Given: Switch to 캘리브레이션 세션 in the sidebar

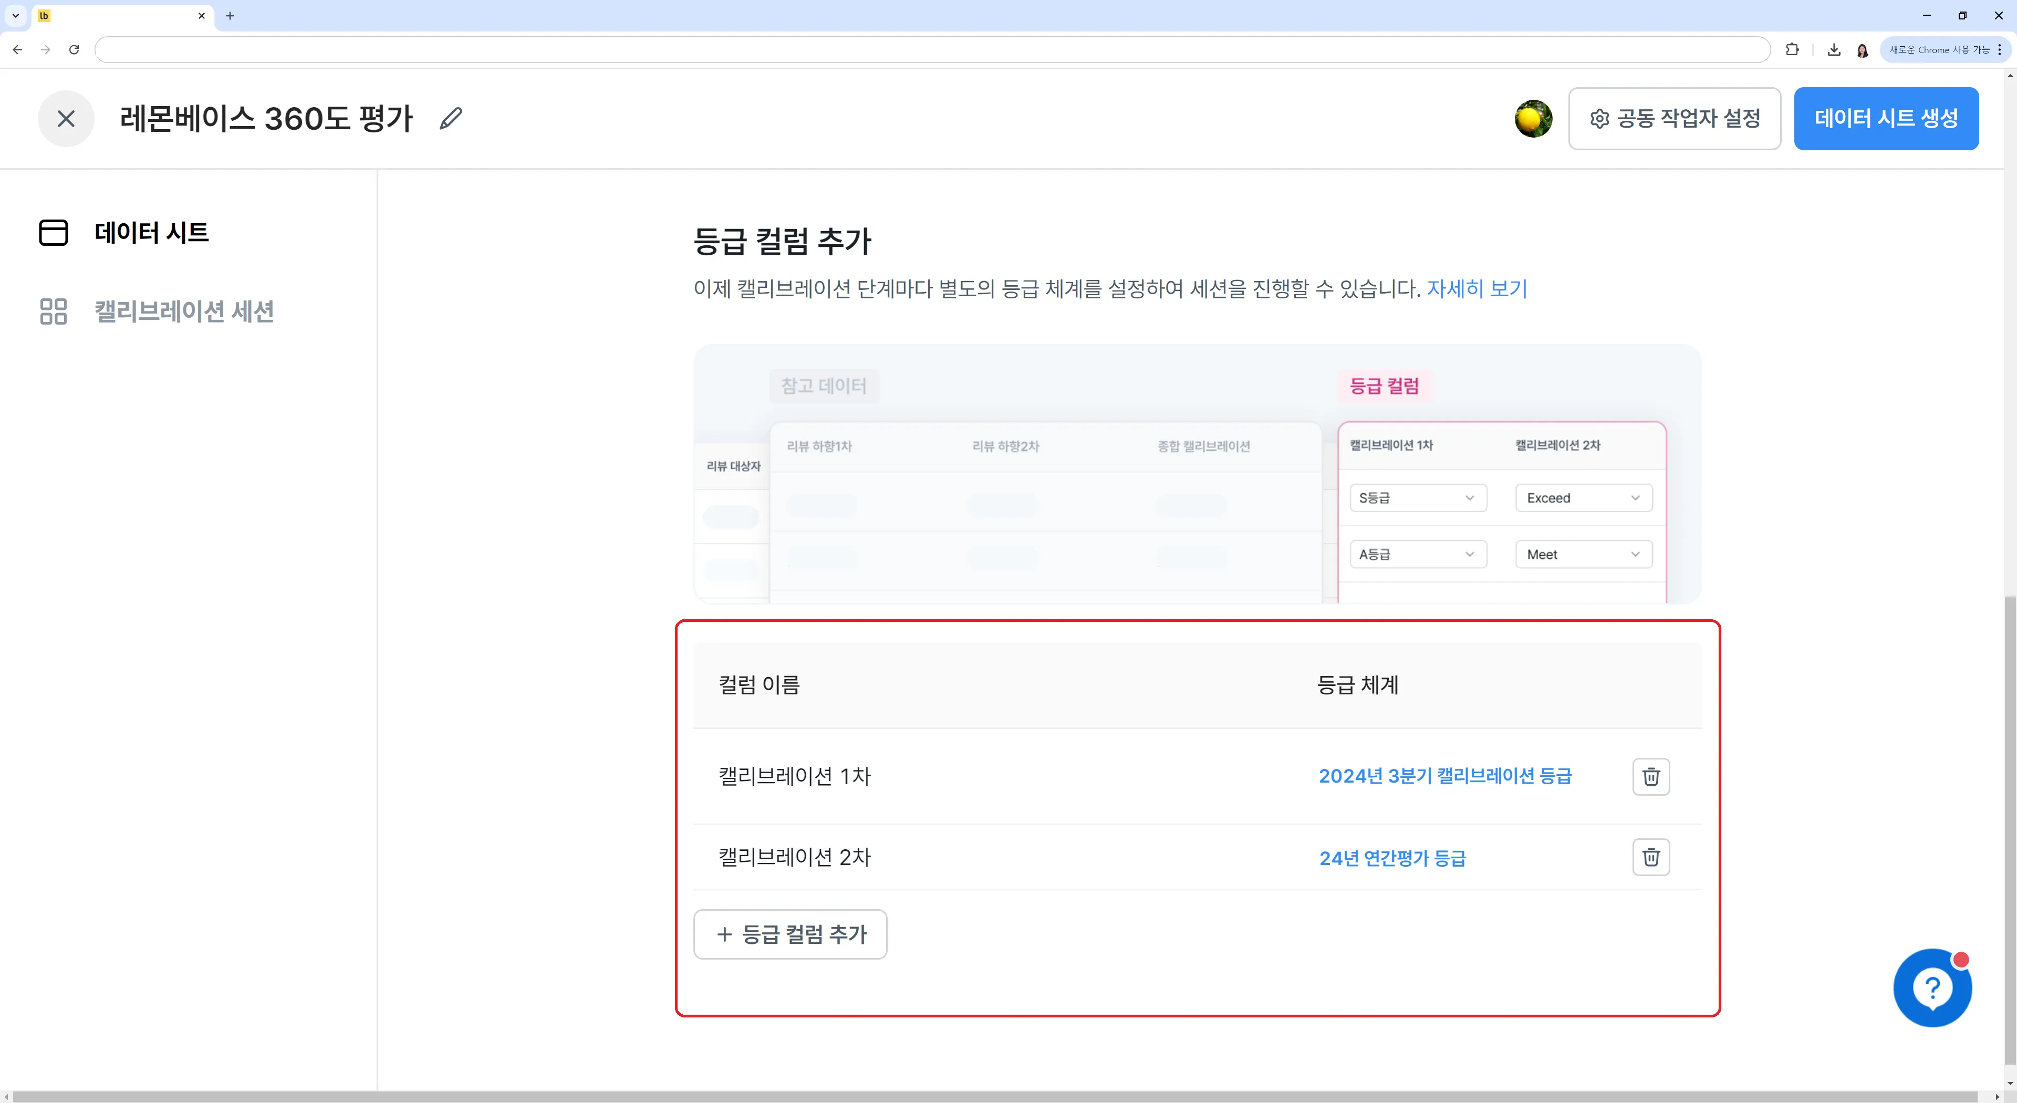Looking at the screenshot, I should point(157,311).
